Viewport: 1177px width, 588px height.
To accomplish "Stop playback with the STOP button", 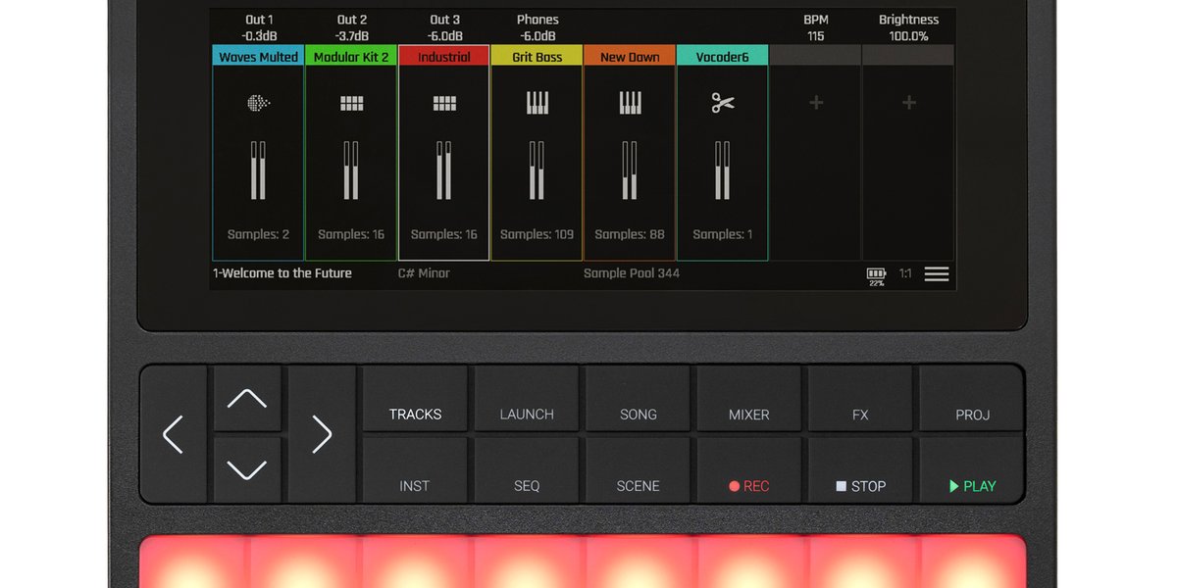I will point(860,485).
